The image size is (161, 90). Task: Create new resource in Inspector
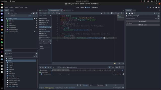click(x=127, y=13)
